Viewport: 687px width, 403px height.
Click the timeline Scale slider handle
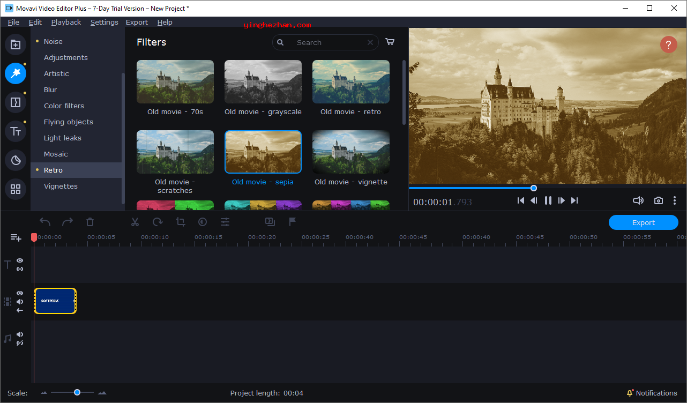click(x=77, y=392)
